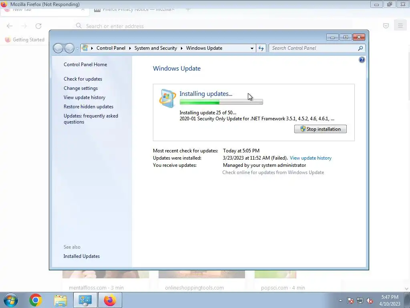Open View update history in sidebar
Screen dimensions: 410x308
[84, 97]
